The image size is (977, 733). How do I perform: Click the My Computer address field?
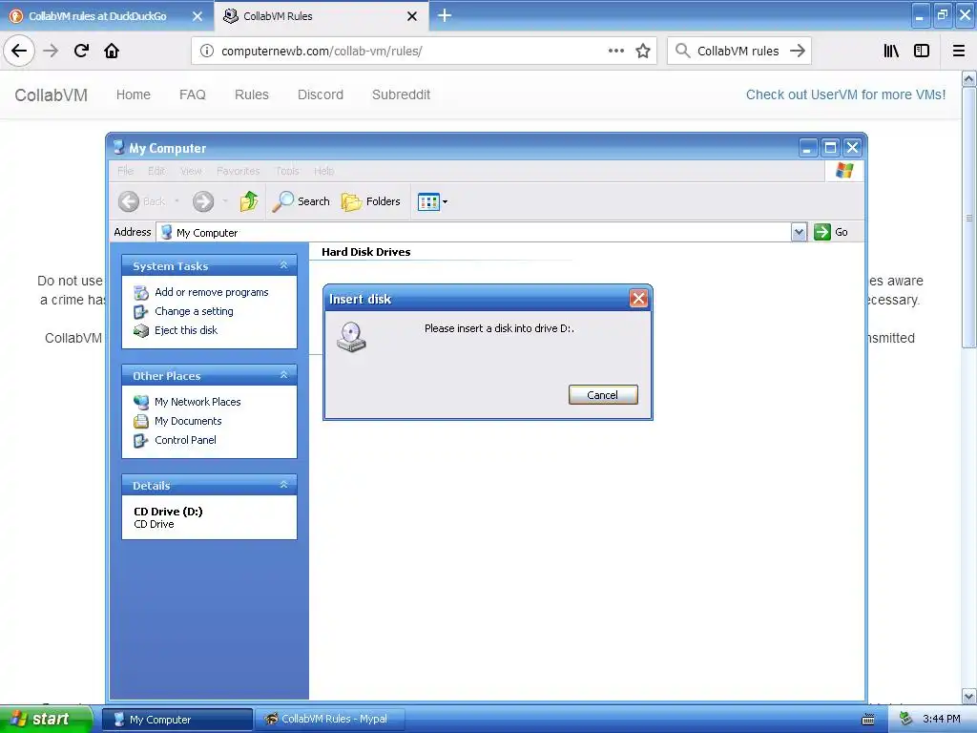click(473, 233)
